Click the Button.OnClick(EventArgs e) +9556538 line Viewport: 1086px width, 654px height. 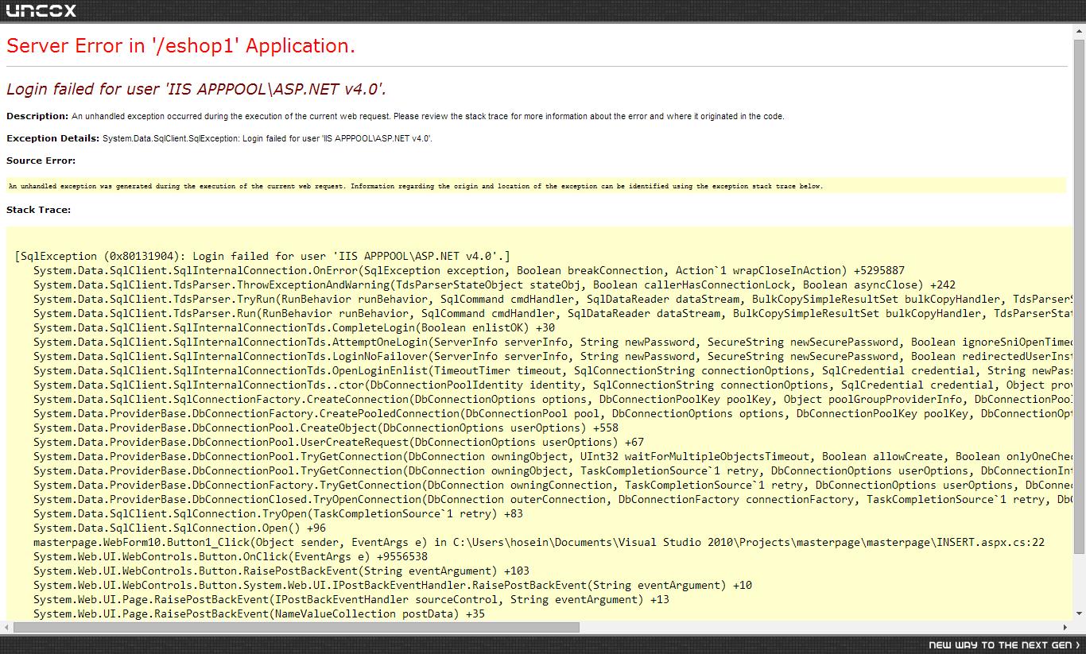click(x=231, y=556)
